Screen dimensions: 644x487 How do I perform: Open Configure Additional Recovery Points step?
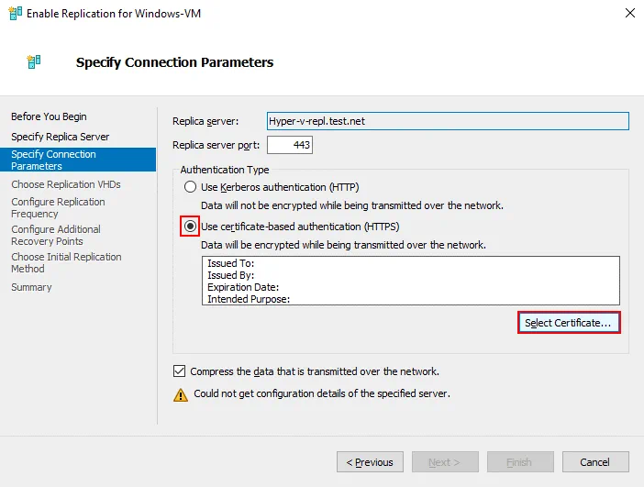click(x=56, y=235)
